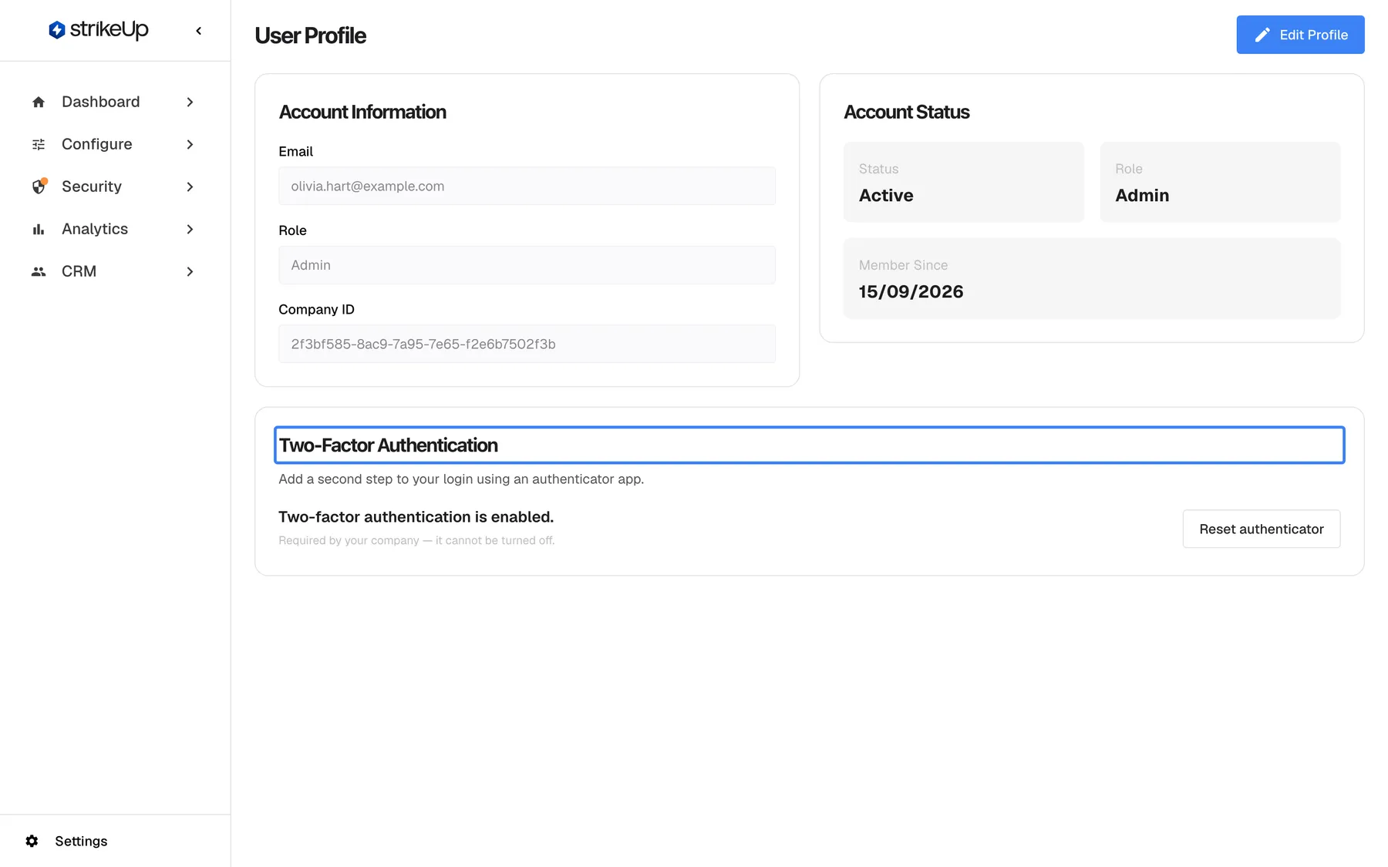Screen dimensions: 1388x867
Task: Click the Two-Factor Authentication heading
Action: pyautogui.click(x=389, y=445)
